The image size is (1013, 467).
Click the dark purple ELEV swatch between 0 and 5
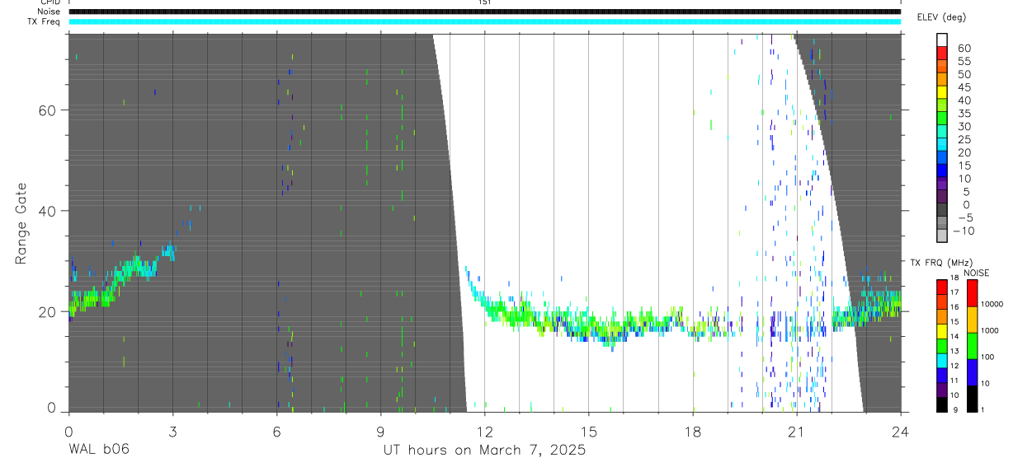[x=942, y=198]
